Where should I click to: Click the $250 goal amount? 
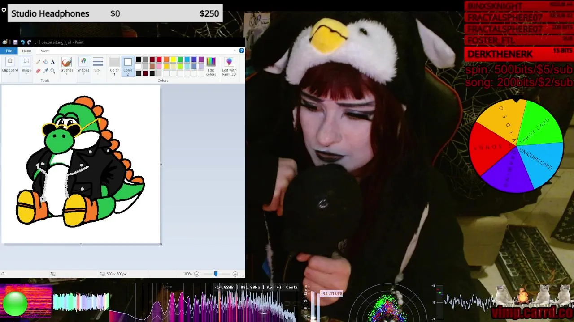(209, 13)
